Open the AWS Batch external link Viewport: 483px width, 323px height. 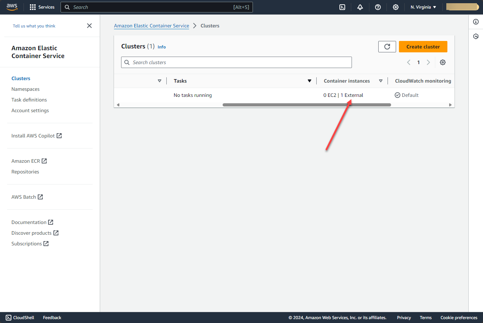27,197
